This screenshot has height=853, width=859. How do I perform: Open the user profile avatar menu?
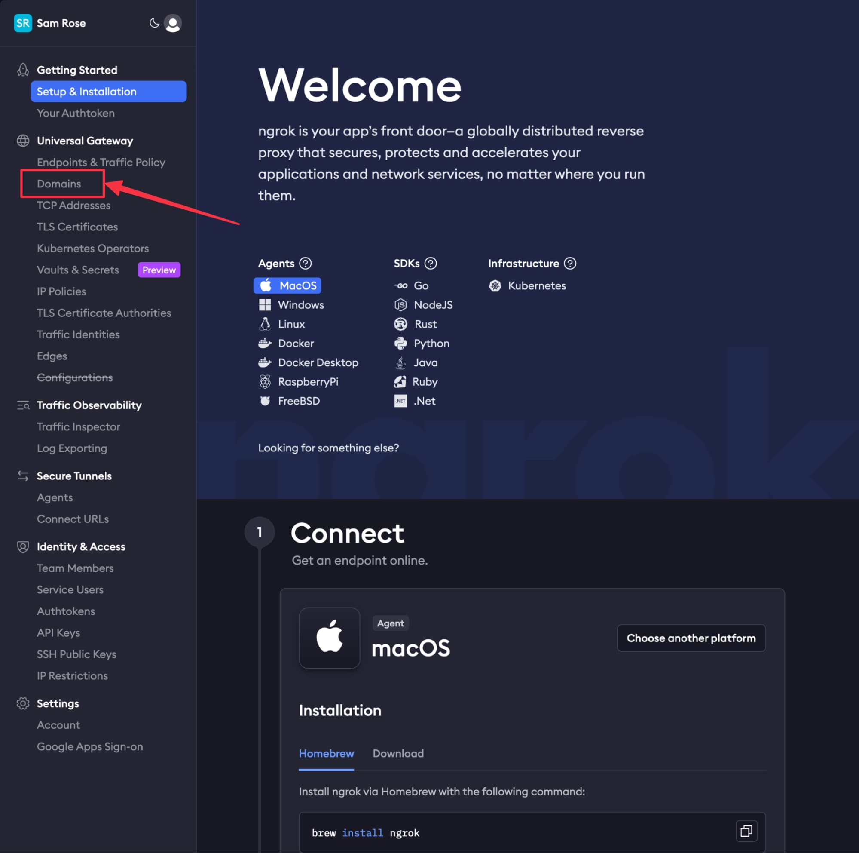click(x=173, y=23)
